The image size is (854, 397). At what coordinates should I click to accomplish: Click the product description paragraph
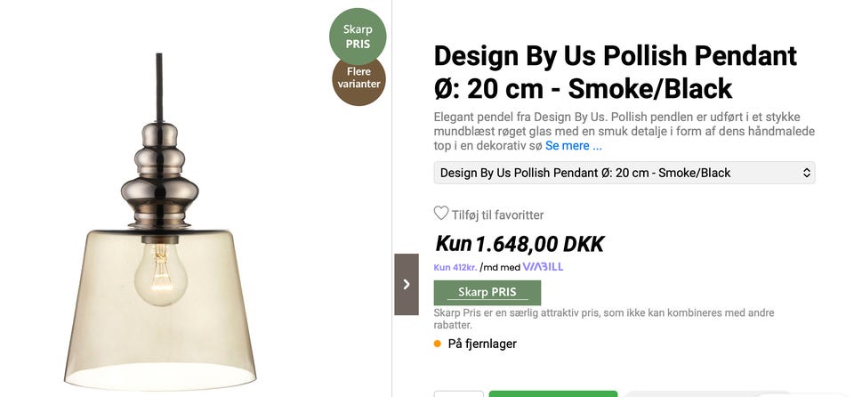pos(623,131)
